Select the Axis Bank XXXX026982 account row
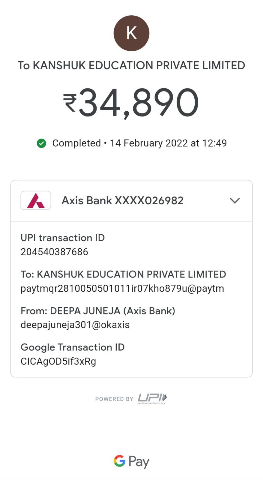This screenshot has width=263, height=480. (x=122, y=200)
